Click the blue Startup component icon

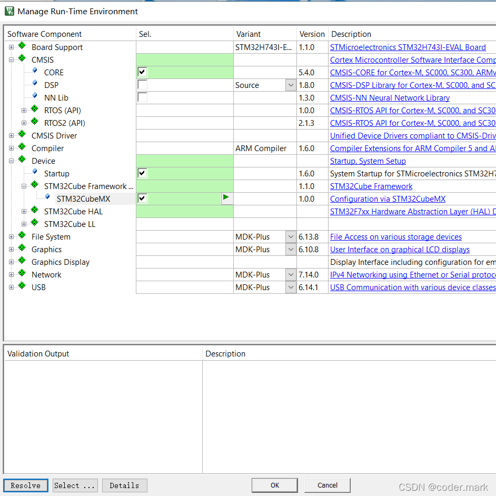35,172
